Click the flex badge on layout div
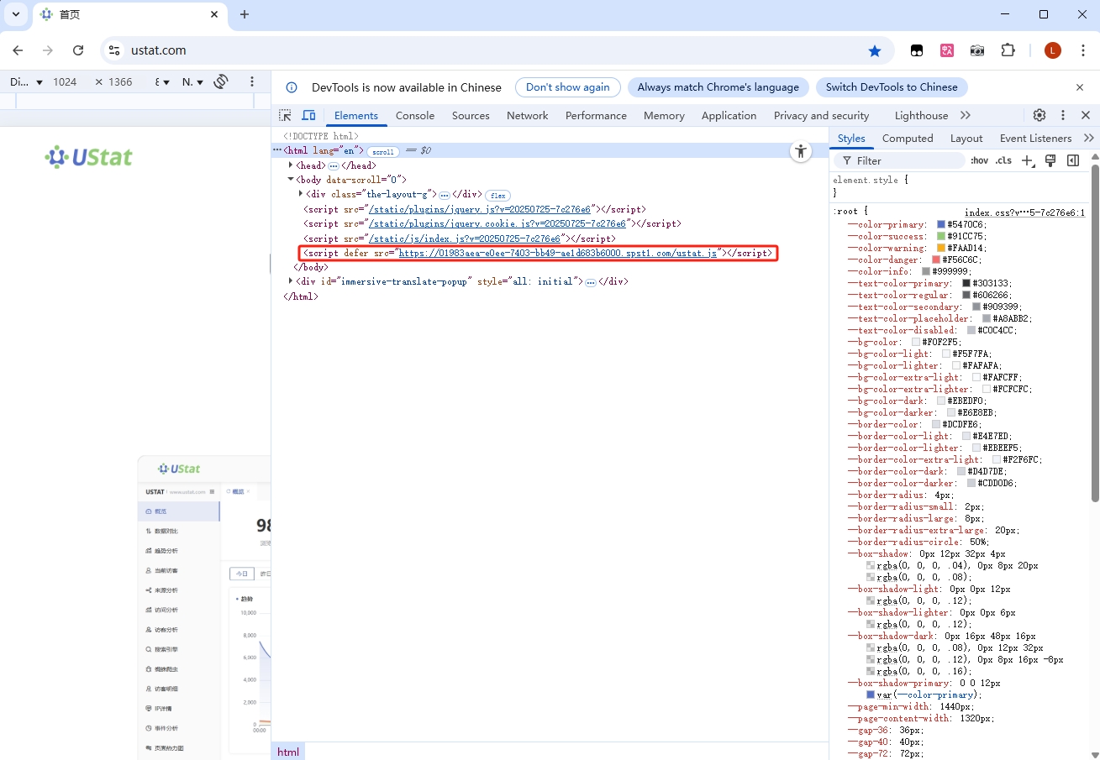The image size is (1100, 760). (497, 195)
